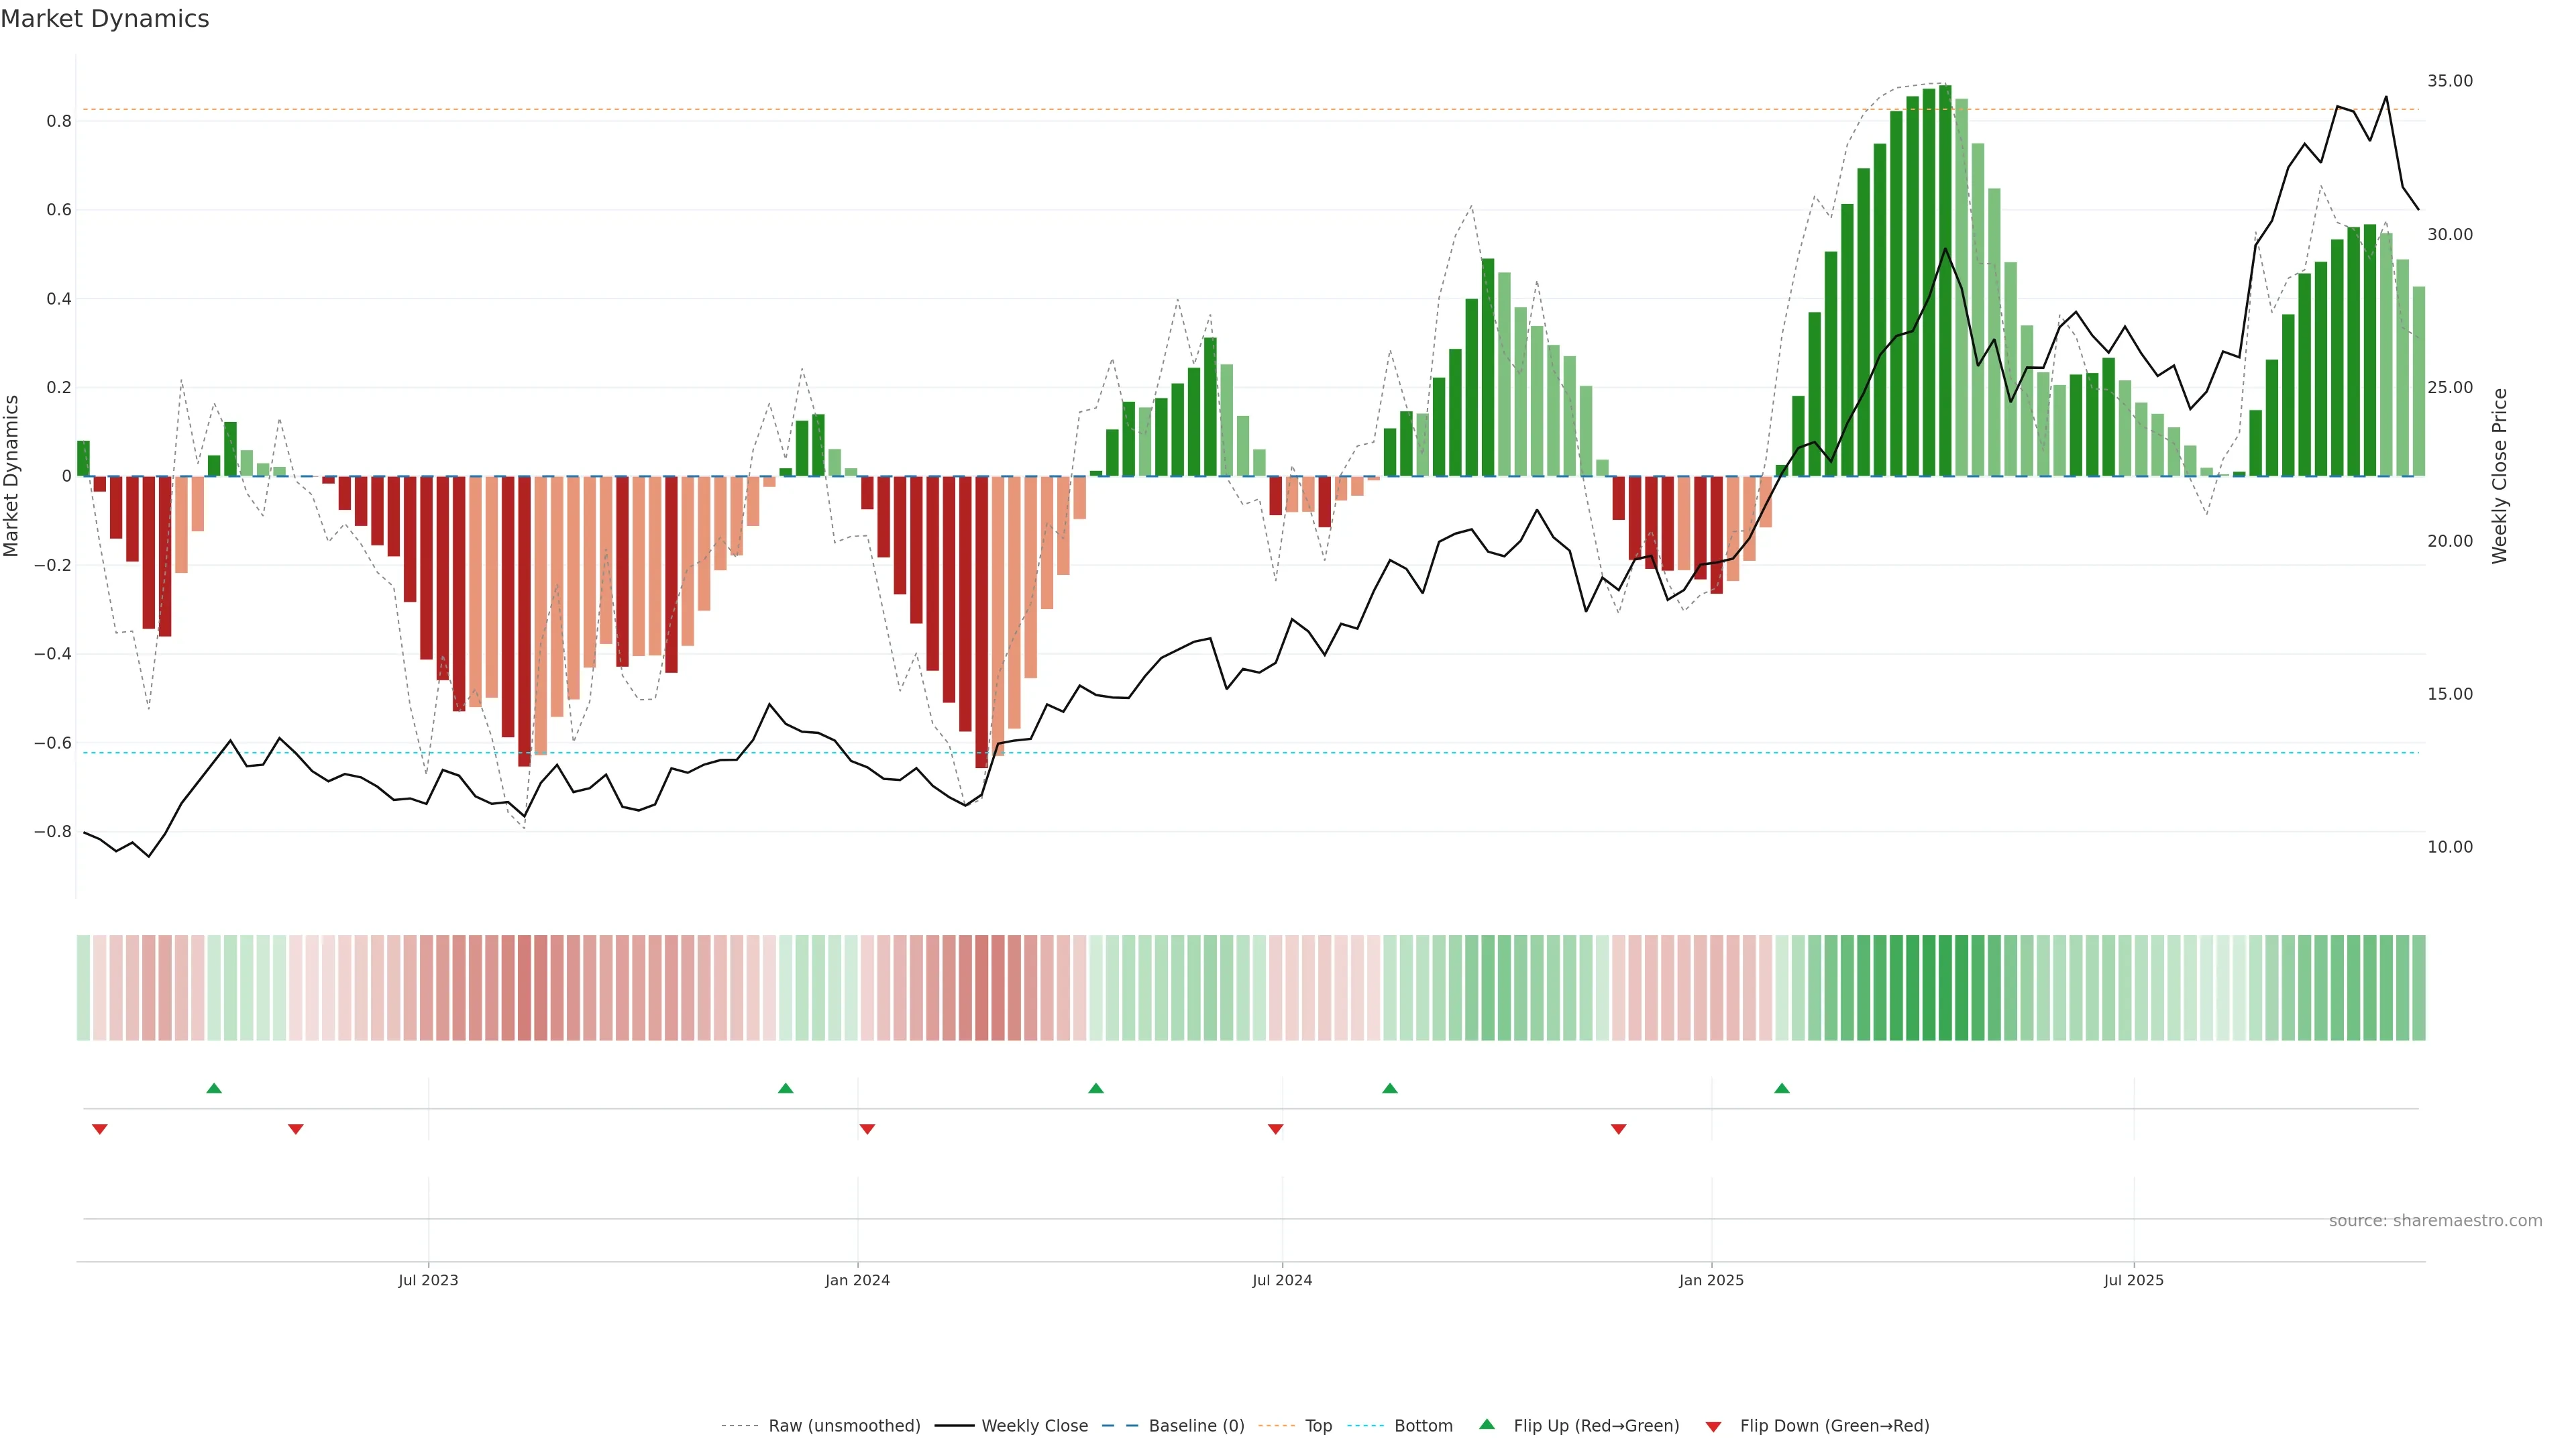Click the flip-up marker in August 2024
The height and width of the screenshot is (1449, 2576).
coord(1389,1088)
